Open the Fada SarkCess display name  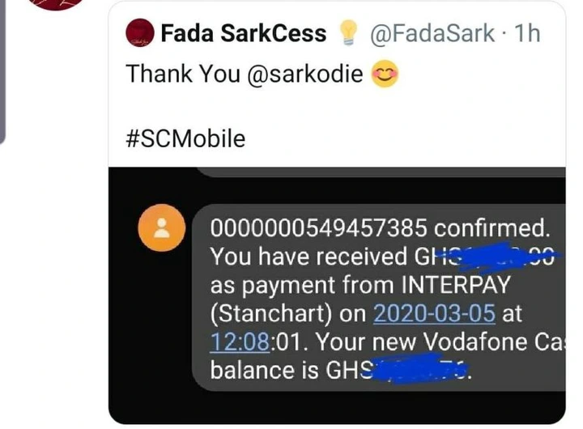244,33
